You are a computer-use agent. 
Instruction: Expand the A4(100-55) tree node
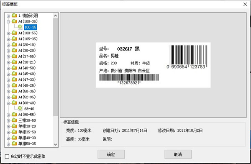(x=8, y=33)
